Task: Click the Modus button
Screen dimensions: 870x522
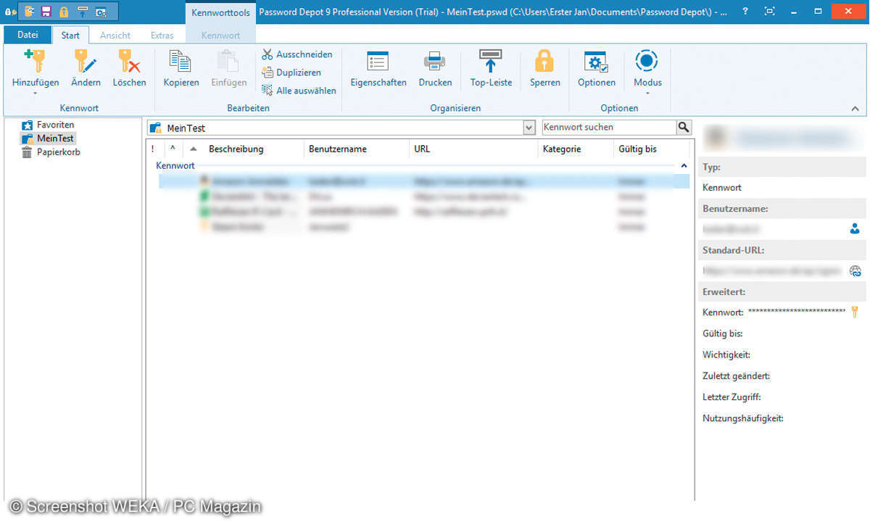Action: coord(647,68)
